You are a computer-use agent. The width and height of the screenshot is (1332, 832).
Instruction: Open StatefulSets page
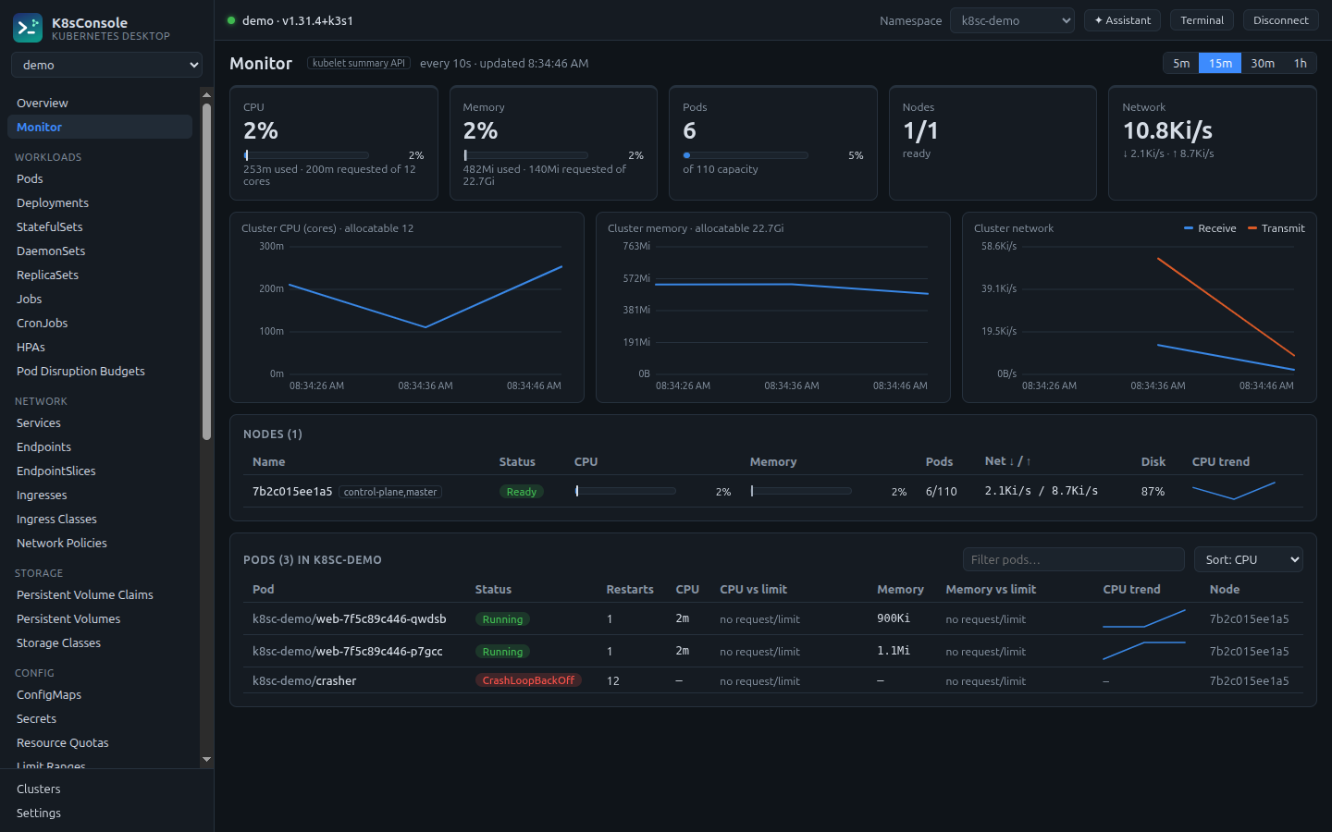(100, 226)
